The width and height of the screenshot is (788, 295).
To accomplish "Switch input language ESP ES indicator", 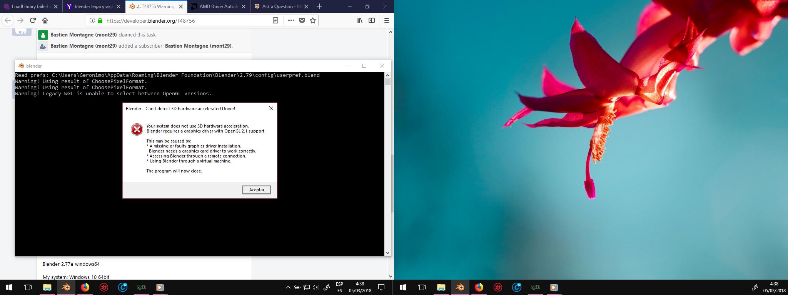I will [339, 287].
